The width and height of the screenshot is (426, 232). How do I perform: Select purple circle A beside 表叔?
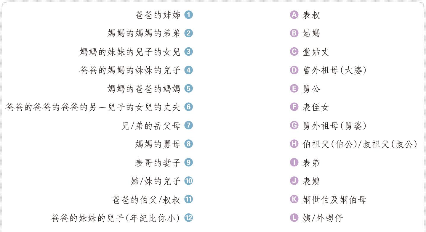click(294, 15)
